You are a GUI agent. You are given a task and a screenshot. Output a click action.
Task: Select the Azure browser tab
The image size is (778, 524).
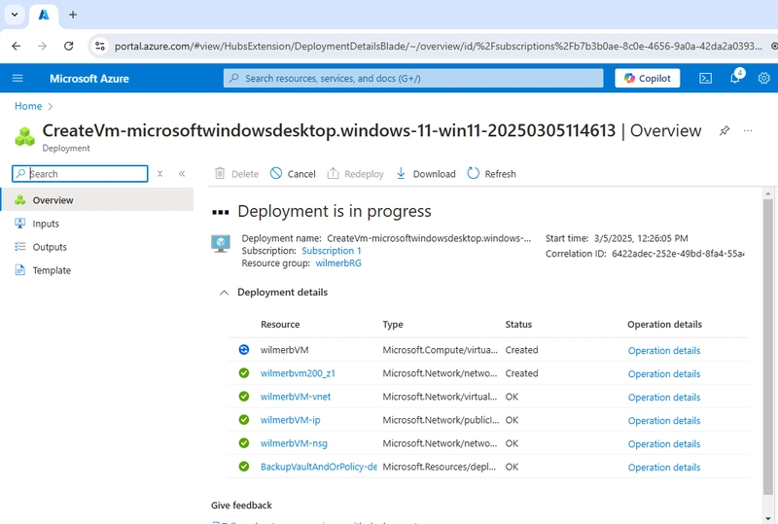coord(44,15)
